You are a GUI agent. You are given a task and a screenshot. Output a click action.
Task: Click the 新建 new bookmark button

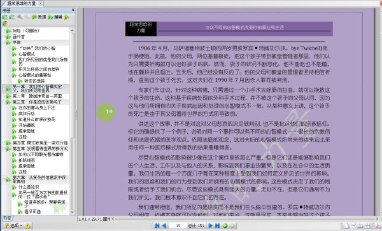(x=39, y=17)
